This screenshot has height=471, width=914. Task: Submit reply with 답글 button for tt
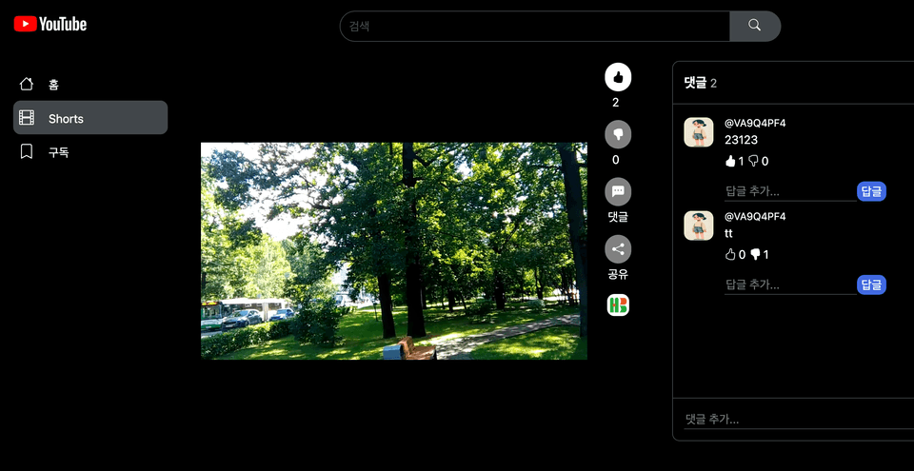871,285
